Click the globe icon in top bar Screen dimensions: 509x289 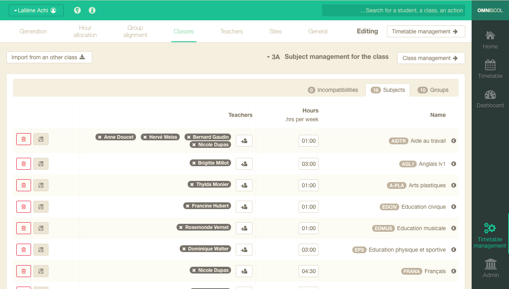(x=78, y=10)
